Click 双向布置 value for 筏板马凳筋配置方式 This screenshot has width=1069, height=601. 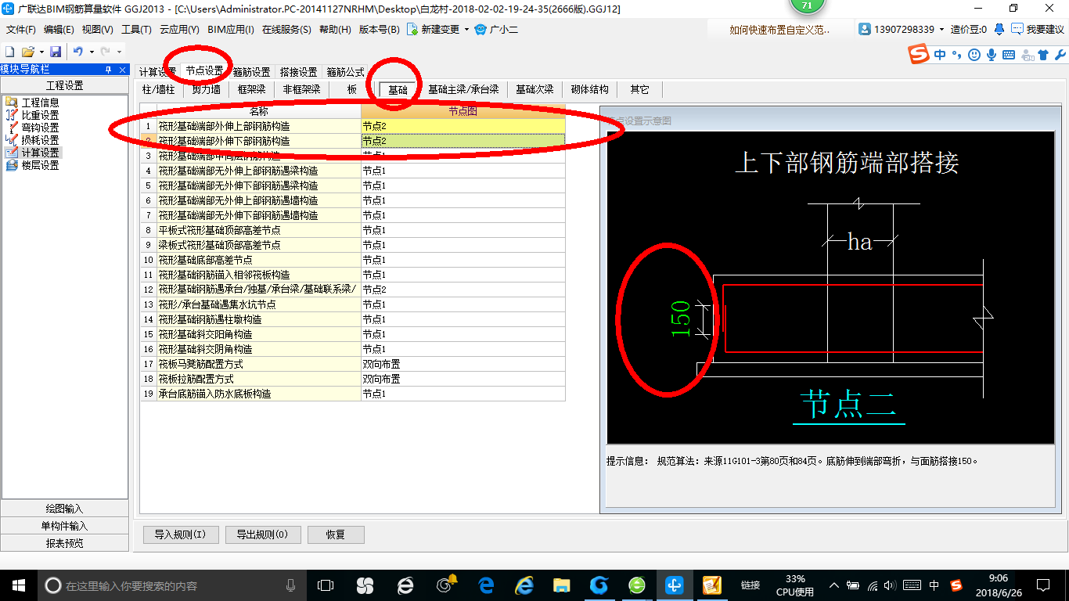click(463, 364)
